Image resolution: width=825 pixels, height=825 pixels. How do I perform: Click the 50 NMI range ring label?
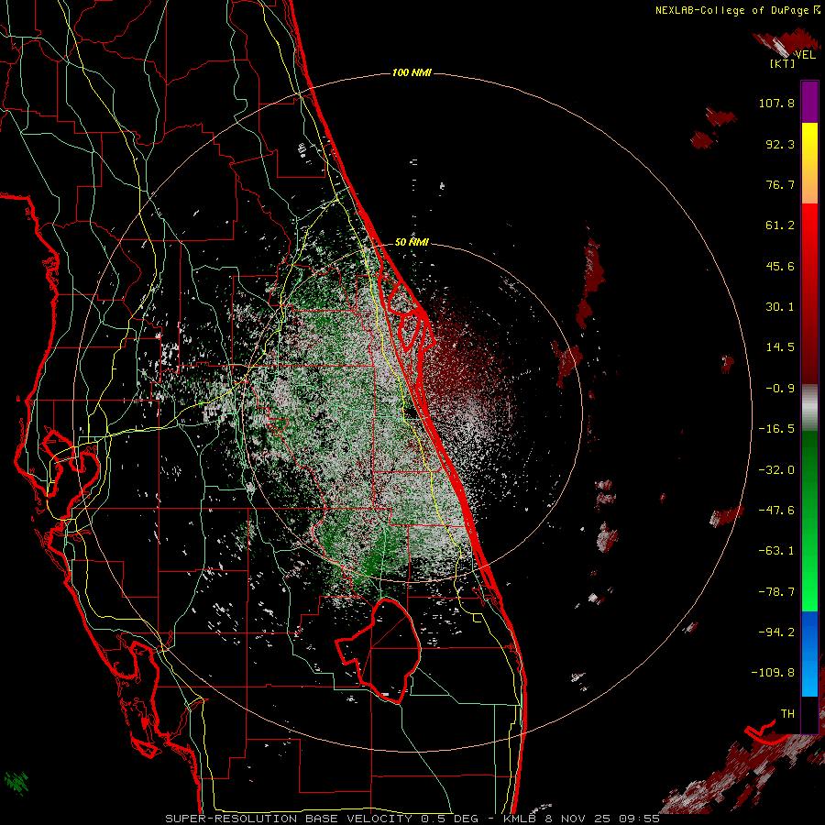click(x=412, y=242)
